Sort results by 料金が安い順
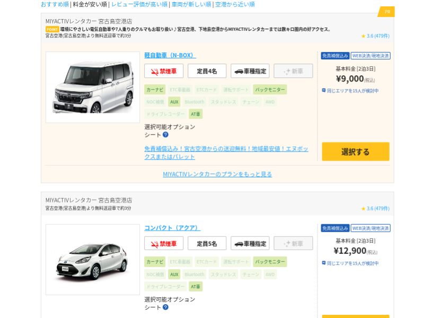This screenshot has width=424, height=318. pos(90,4)
